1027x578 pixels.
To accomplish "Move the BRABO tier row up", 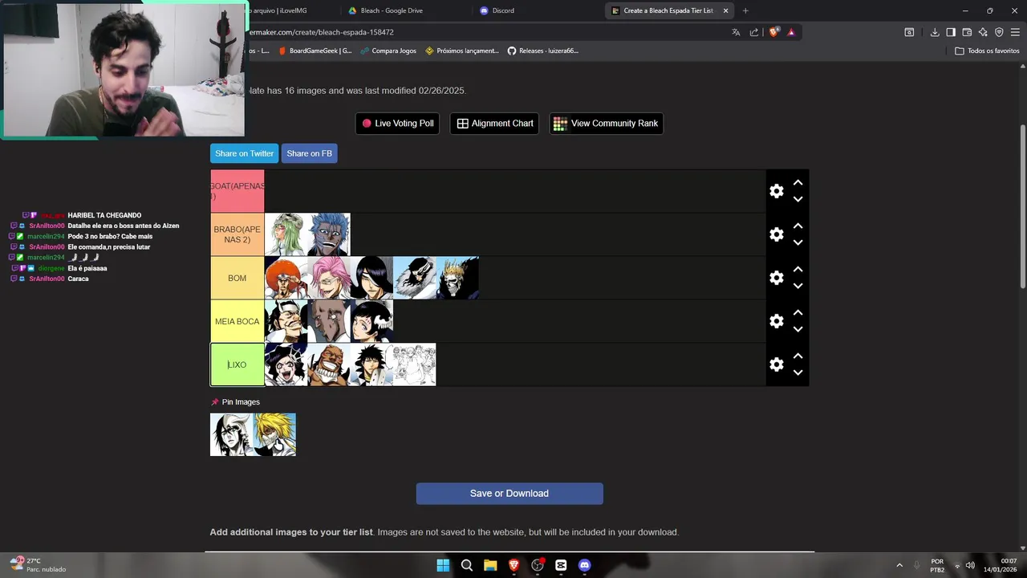I will (798, 226).
